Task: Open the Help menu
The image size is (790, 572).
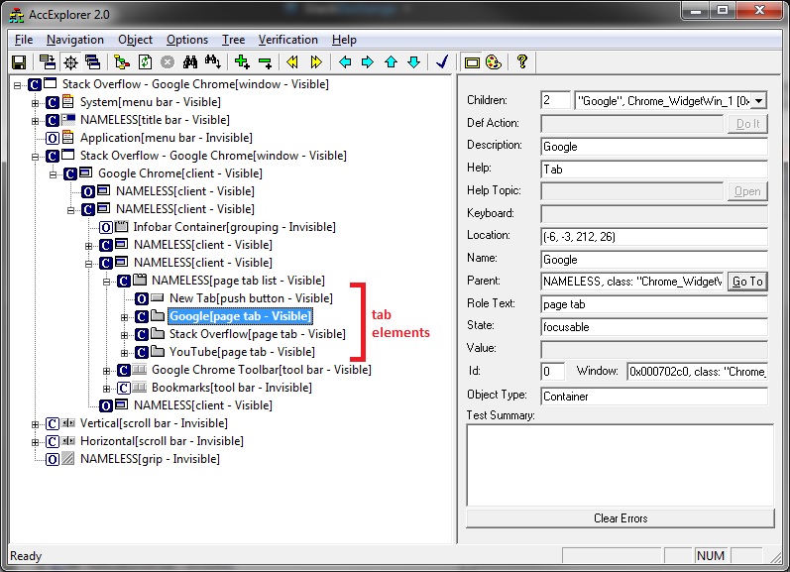Action: (344, 40)
